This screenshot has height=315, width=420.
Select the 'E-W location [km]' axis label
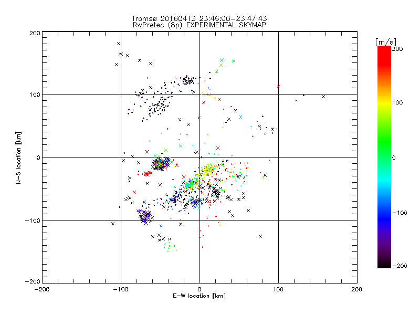[x=199, y=296]
